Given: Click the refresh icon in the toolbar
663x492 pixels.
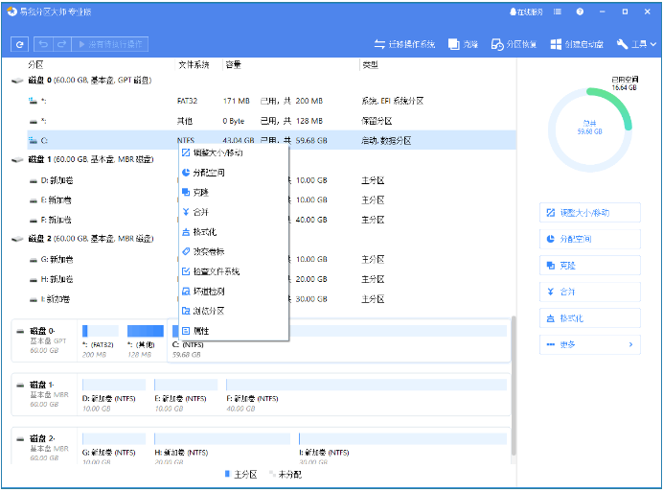Looking at the screenshot, I should 19,44.
